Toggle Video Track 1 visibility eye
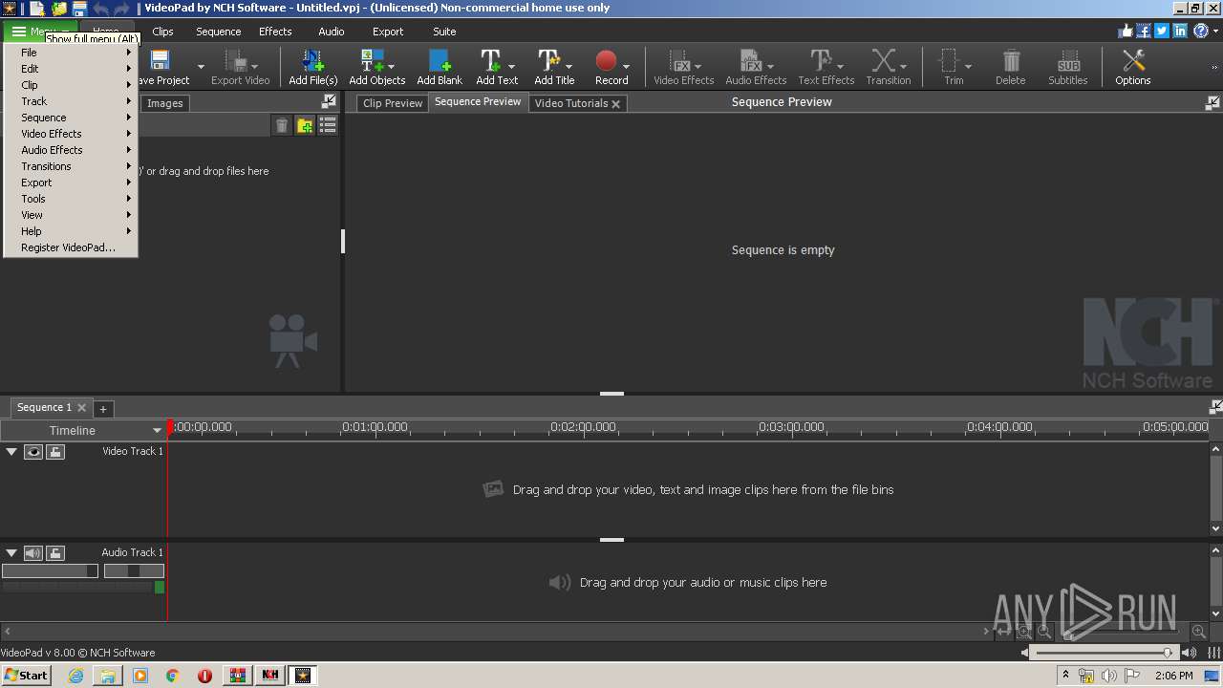This screenshot has width=1223, height=688. point(33,452)
